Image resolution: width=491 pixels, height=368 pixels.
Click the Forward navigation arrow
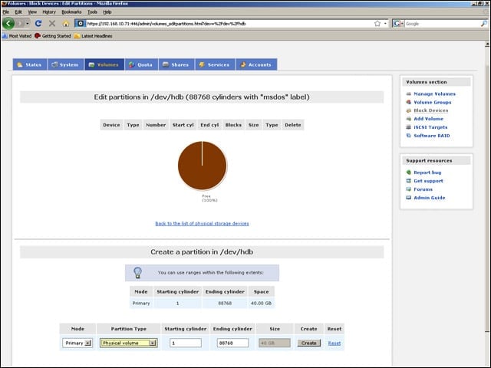(21, 24)
